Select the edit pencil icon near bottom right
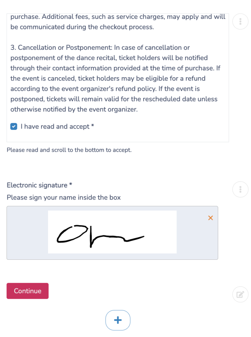Screen dimensions: 251x337 click(240, 294)
